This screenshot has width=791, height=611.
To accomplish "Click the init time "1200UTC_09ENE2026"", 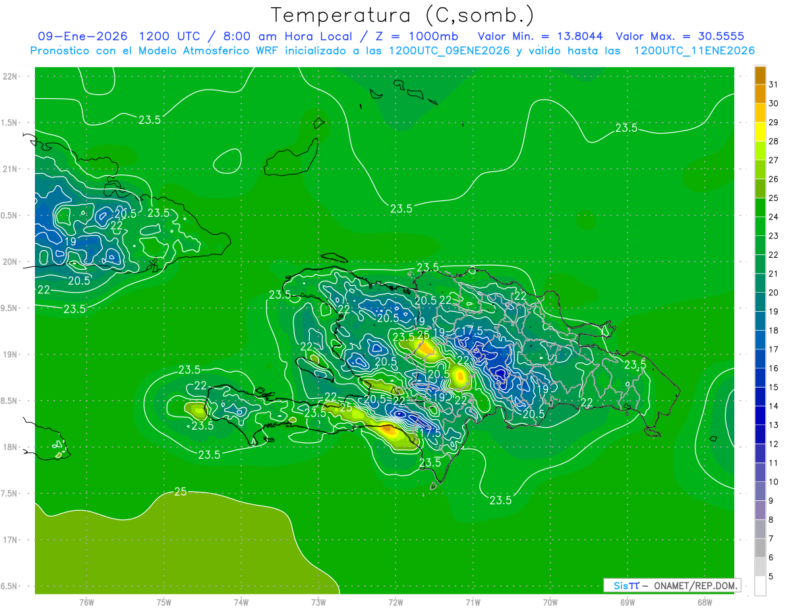I will (x=449, y=51).
